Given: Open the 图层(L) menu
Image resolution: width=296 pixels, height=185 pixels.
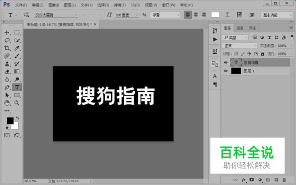Looking at the screenshot, I should 70,5.
